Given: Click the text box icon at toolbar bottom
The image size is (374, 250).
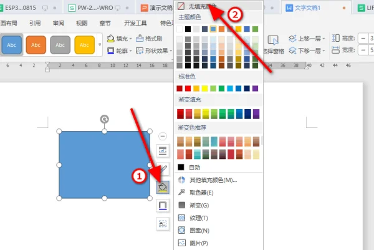Looking at the screenshot, I should click(x=163, y=223).
